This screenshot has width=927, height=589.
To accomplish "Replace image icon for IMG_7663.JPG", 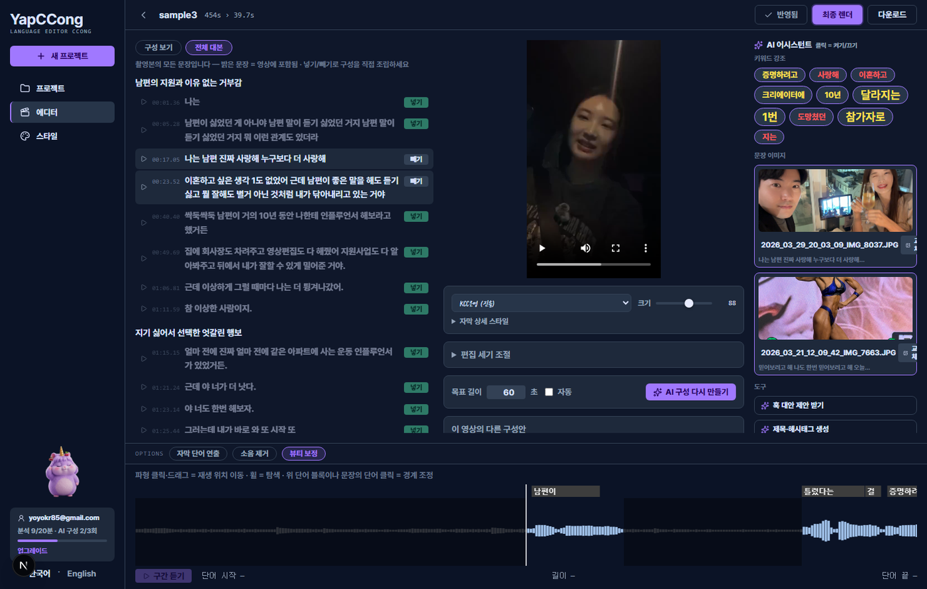I will [x=906, y=353].
